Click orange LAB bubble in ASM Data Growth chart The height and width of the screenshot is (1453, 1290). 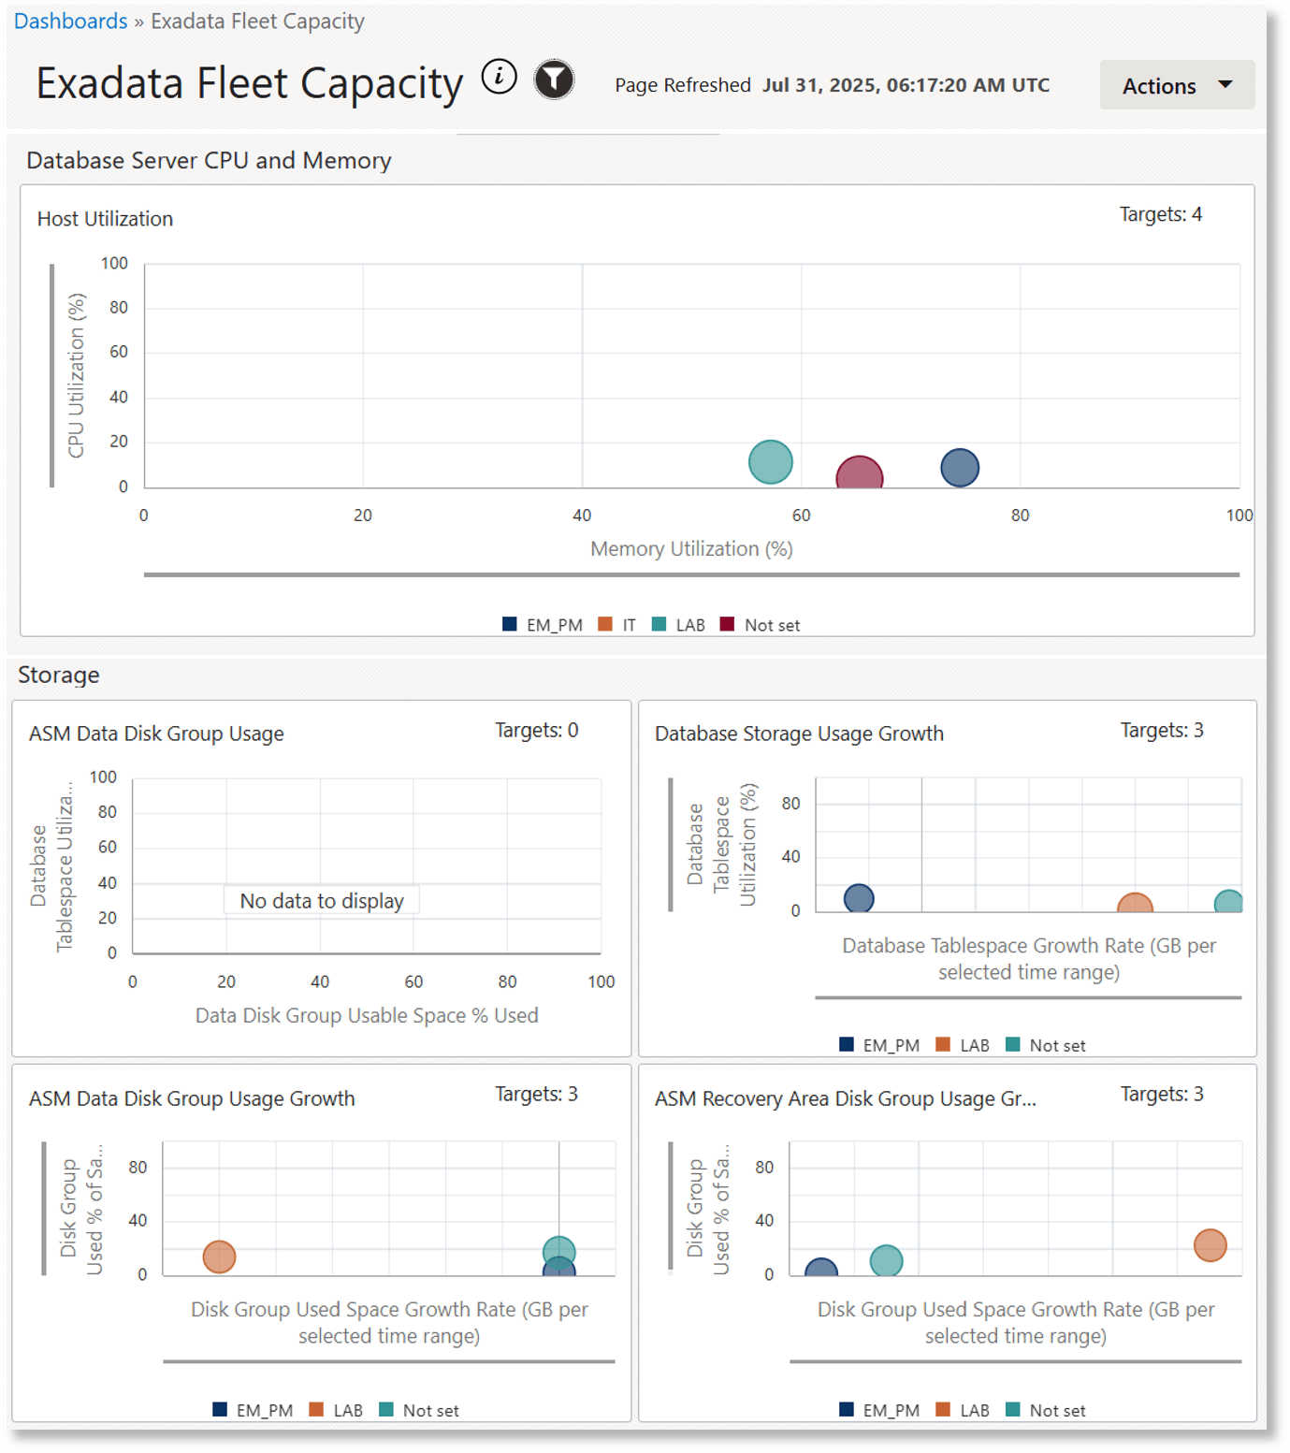point(219,1257)
